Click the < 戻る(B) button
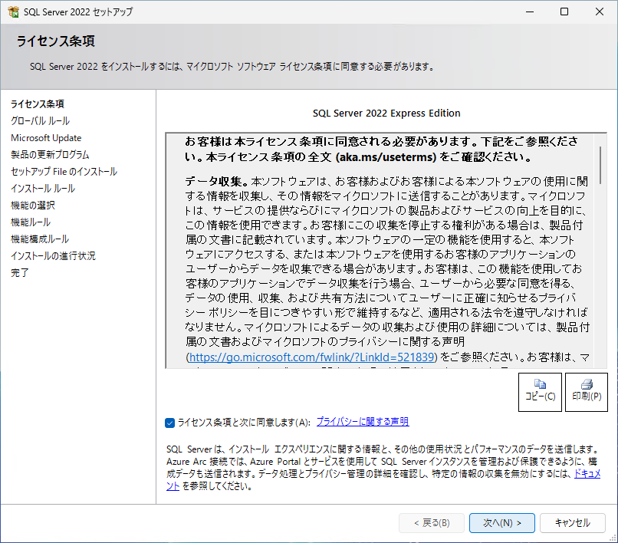This screenshot has width=618, height=543. coord(432,523)
